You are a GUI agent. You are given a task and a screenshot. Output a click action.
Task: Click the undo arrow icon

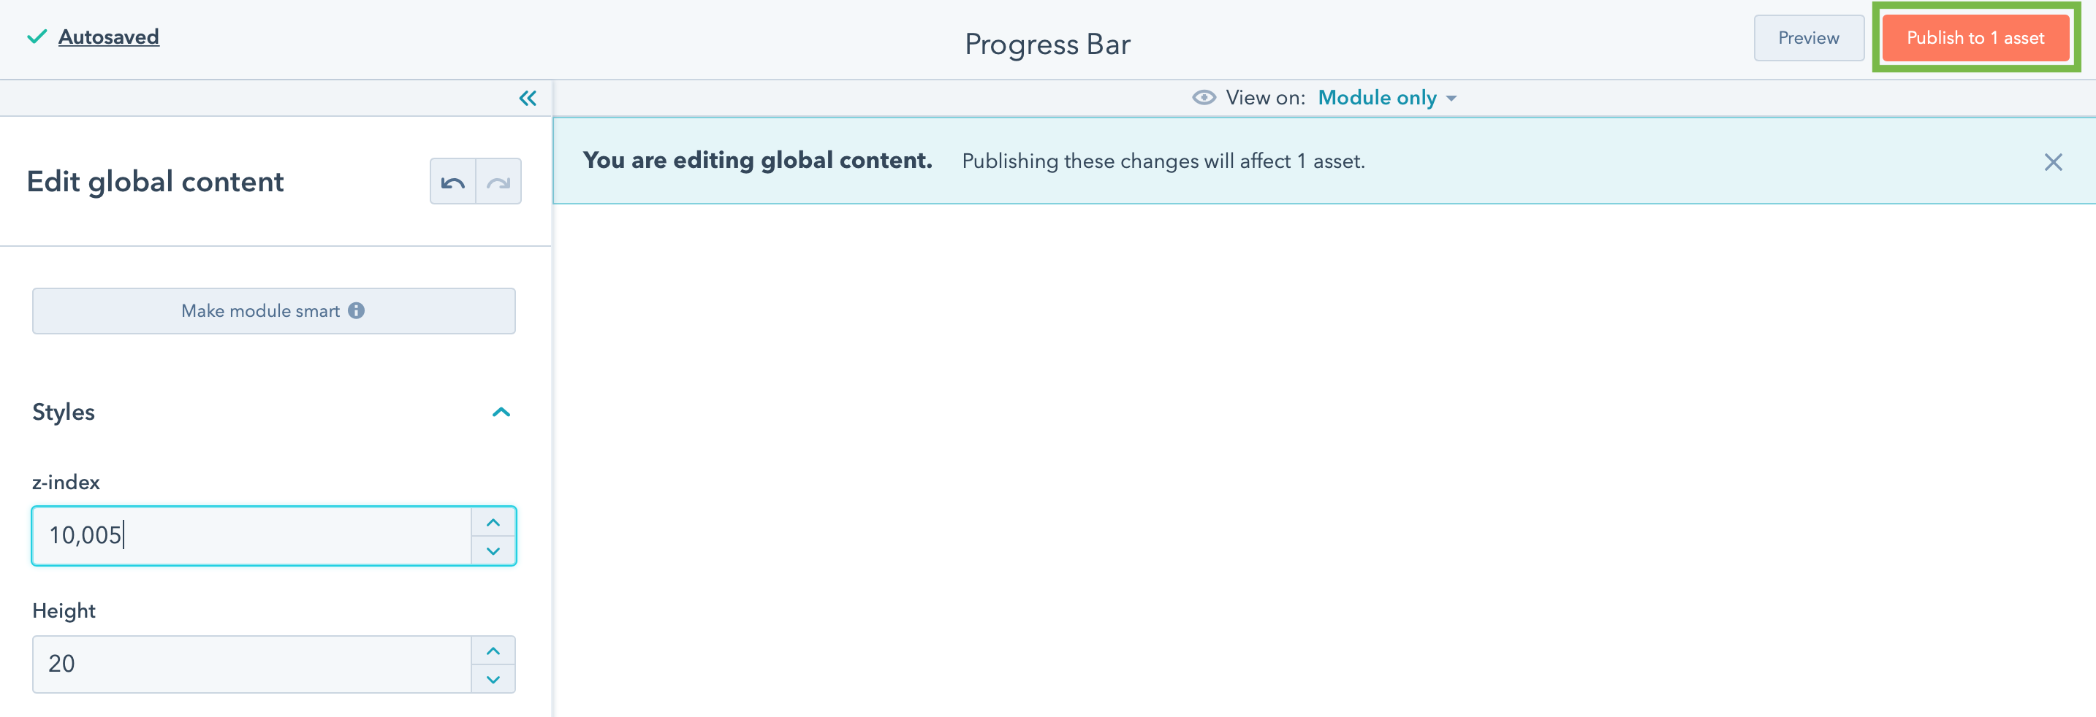click(x=452, y=182)
